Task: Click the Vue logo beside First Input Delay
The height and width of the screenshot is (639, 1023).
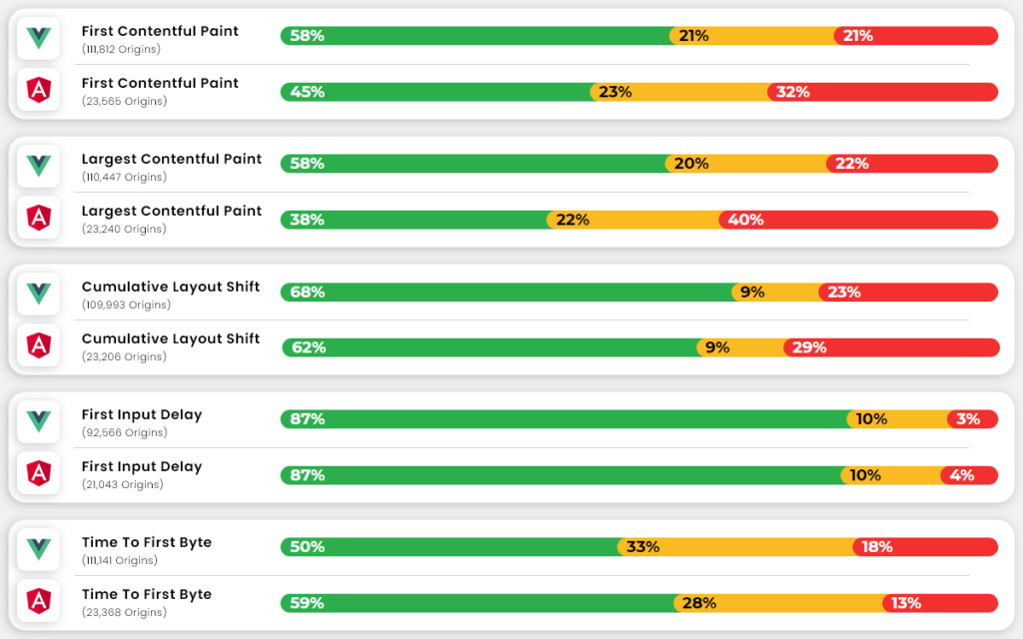Action: pyautogui.click(x=39, y=421)
